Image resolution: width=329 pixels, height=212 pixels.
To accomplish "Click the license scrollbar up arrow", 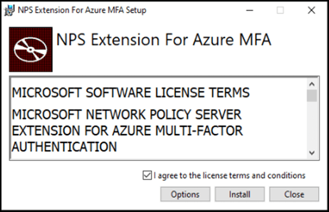I will point(312,84).
